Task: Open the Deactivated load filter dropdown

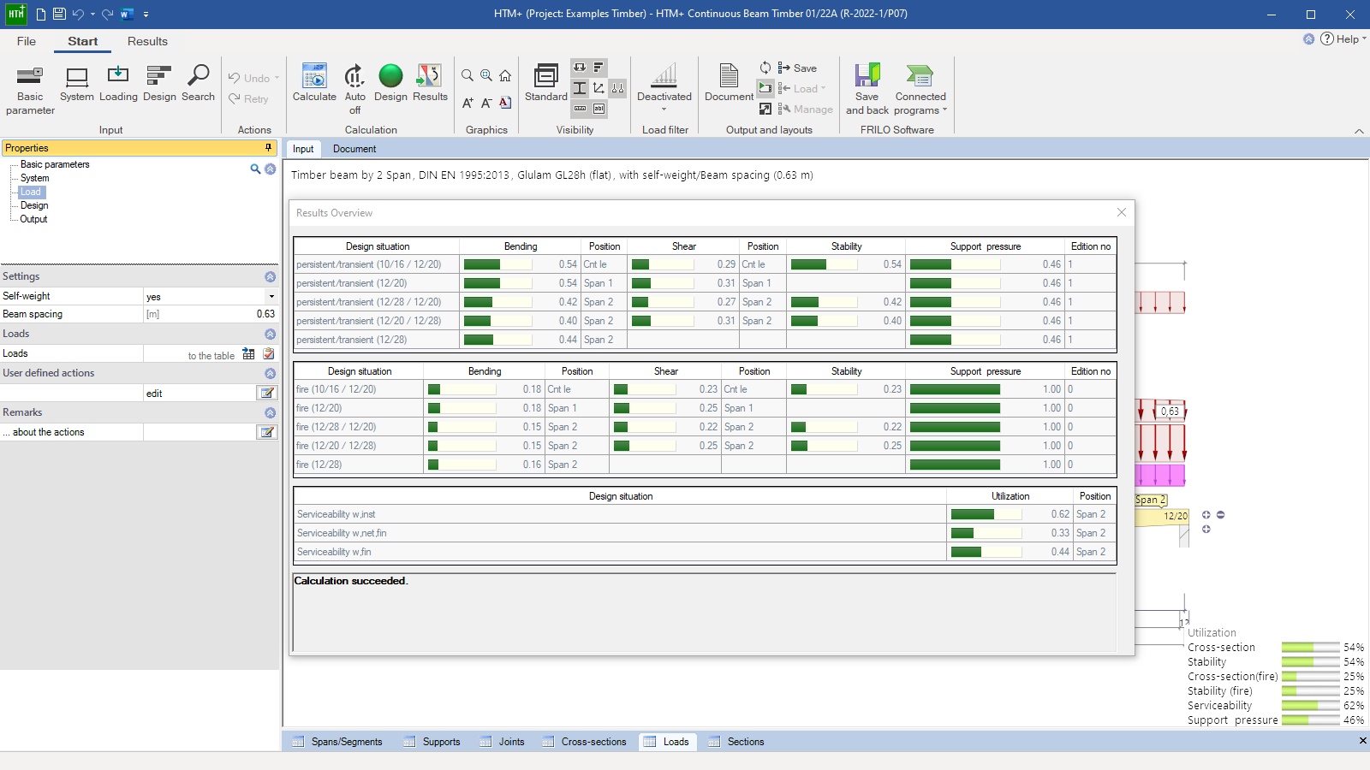Action: (664, 88)
